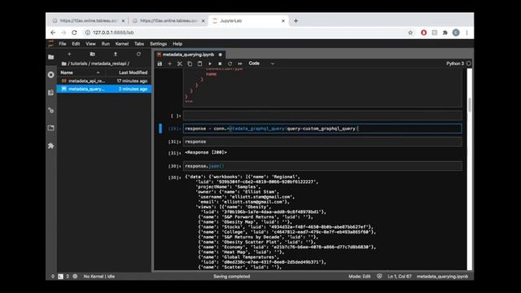521x293 pixels.
Task: Open the File menu
Action: pos(63,44)
